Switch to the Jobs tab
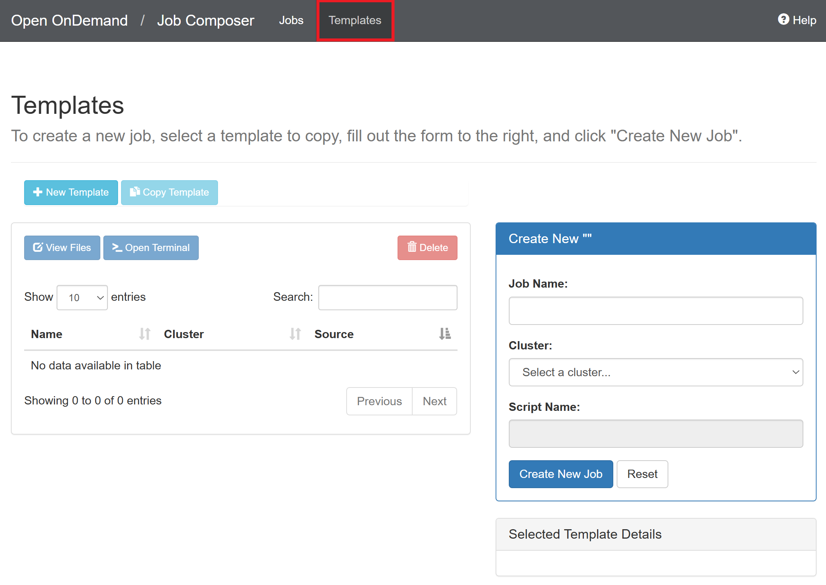The width and height of the screenshot is (826, 585). click(291, 20)
